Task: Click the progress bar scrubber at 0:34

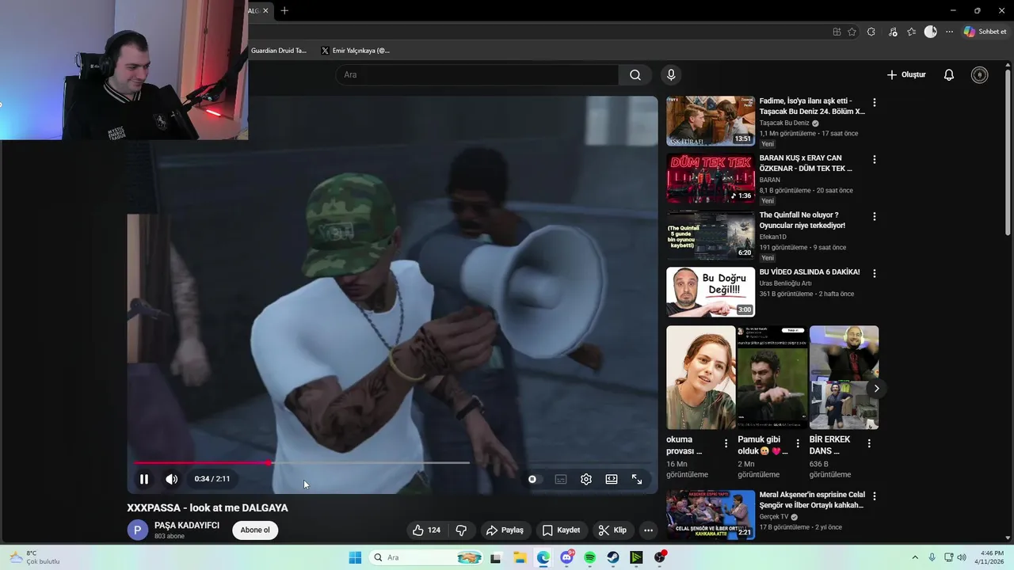Action: click(x=269, y=462)
